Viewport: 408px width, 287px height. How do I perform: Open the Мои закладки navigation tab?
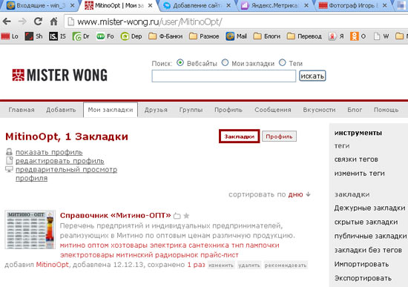click(x=111, y=110)
